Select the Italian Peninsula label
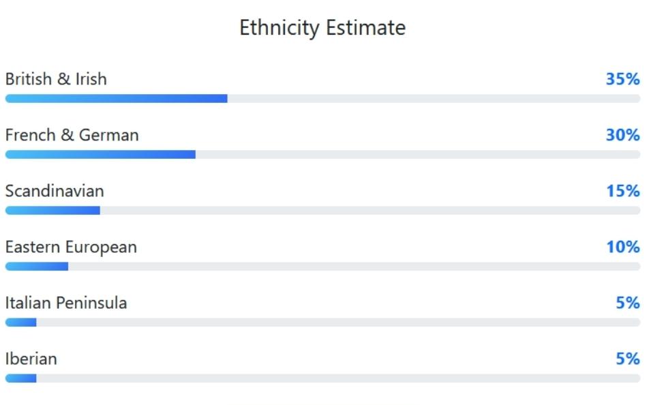The height and width of the screenshot is (405, 649). pos(66,303)
